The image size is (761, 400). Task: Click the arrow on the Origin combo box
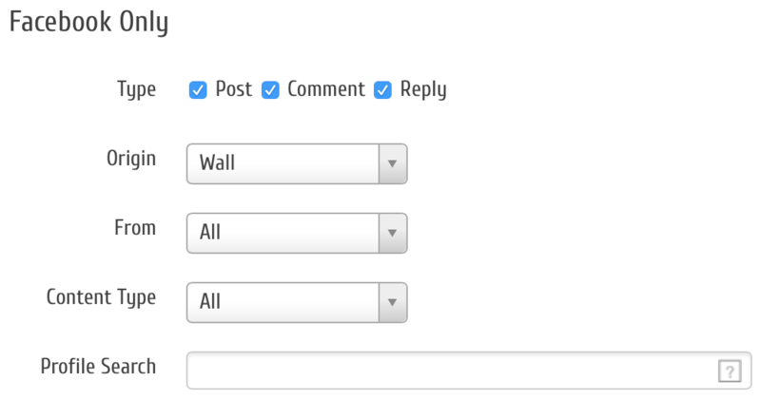click(x=393, y=163)
